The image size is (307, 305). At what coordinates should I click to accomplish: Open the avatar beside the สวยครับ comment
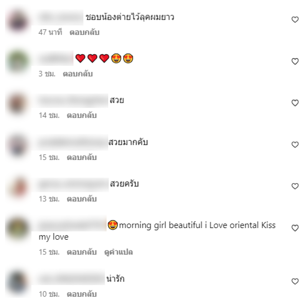18,187
